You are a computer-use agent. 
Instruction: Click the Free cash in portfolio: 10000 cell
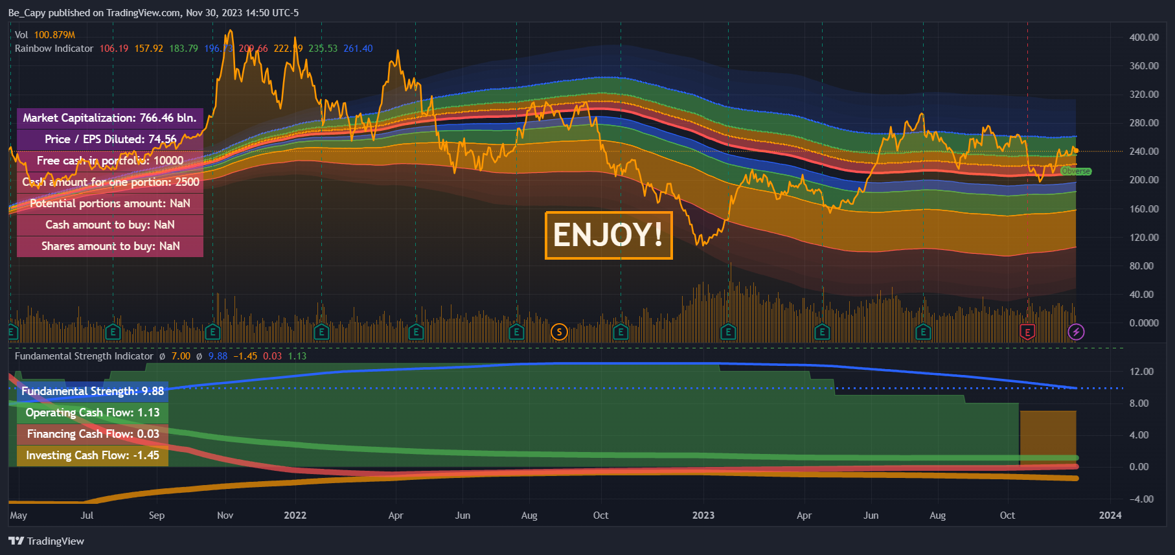click(x=110, y=161)
